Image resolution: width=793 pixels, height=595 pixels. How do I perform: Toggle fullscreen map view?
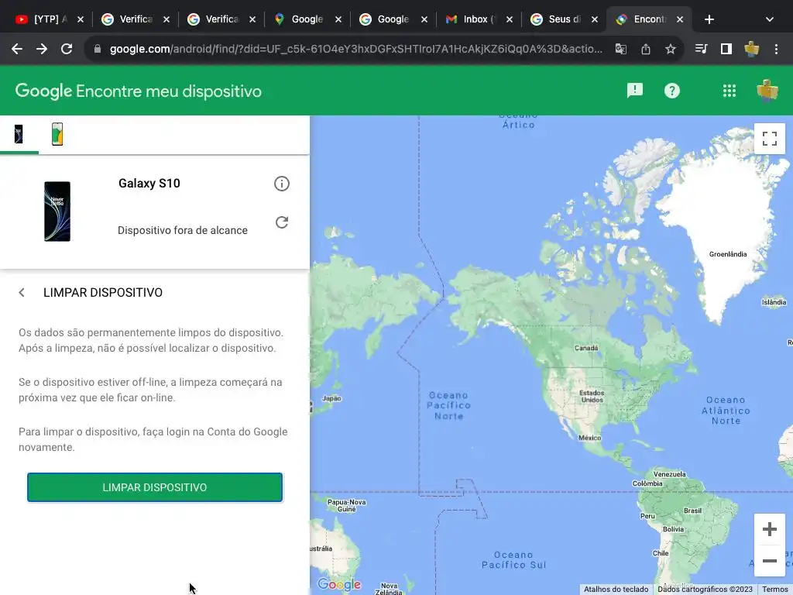(769, 138)
